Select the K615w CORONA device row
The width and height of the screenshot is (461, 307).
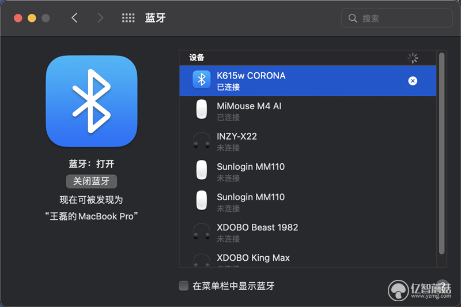(308, 81)
